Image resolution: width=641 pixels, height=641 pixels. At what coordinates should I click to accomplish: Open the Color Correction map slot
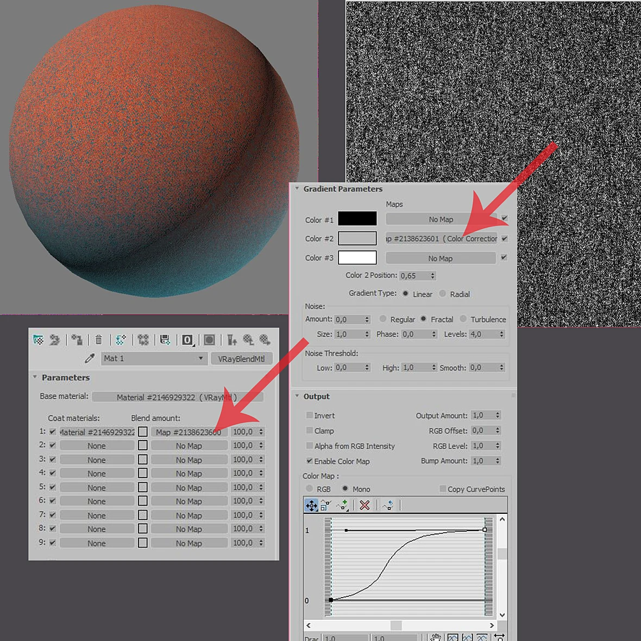(441, 238)
